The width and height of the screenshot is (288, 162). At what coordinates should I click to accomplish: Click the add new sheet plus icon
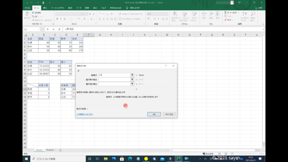tap(60, 150)
